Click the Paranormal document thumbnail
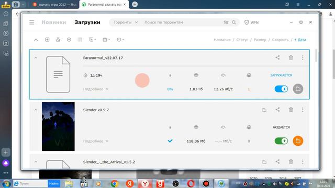335x188 pixels. pos(58,74)
